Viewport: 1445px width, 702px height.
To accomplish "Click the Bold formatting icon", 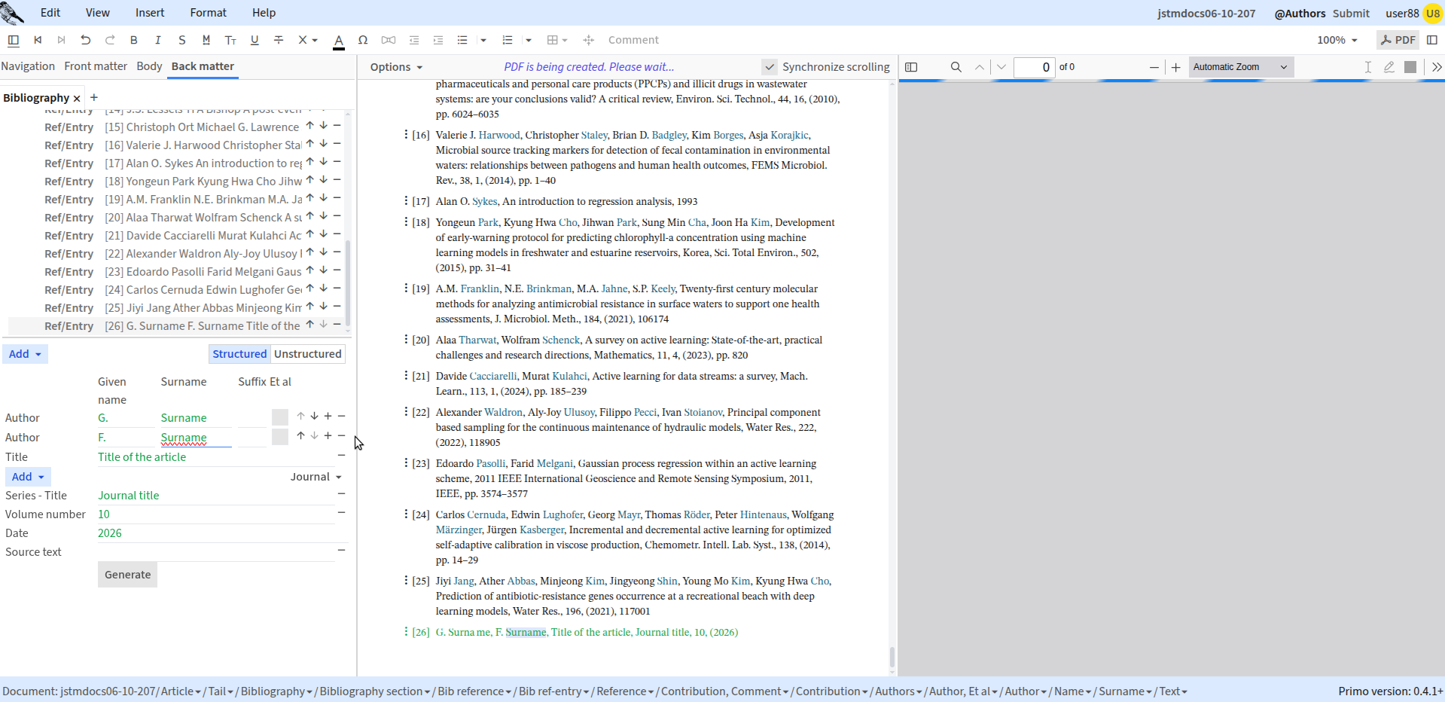I will [134, 40].
